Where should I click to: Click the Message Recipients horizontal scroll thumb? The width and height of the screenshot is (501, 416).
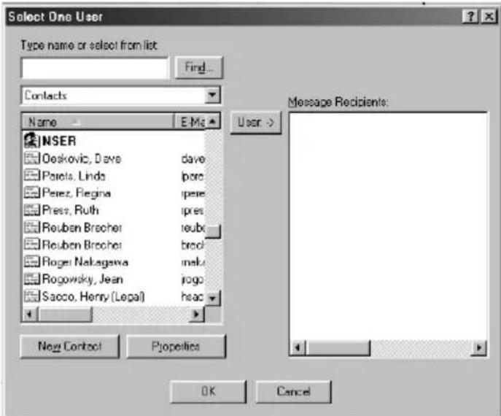click(x=338, y=347)
